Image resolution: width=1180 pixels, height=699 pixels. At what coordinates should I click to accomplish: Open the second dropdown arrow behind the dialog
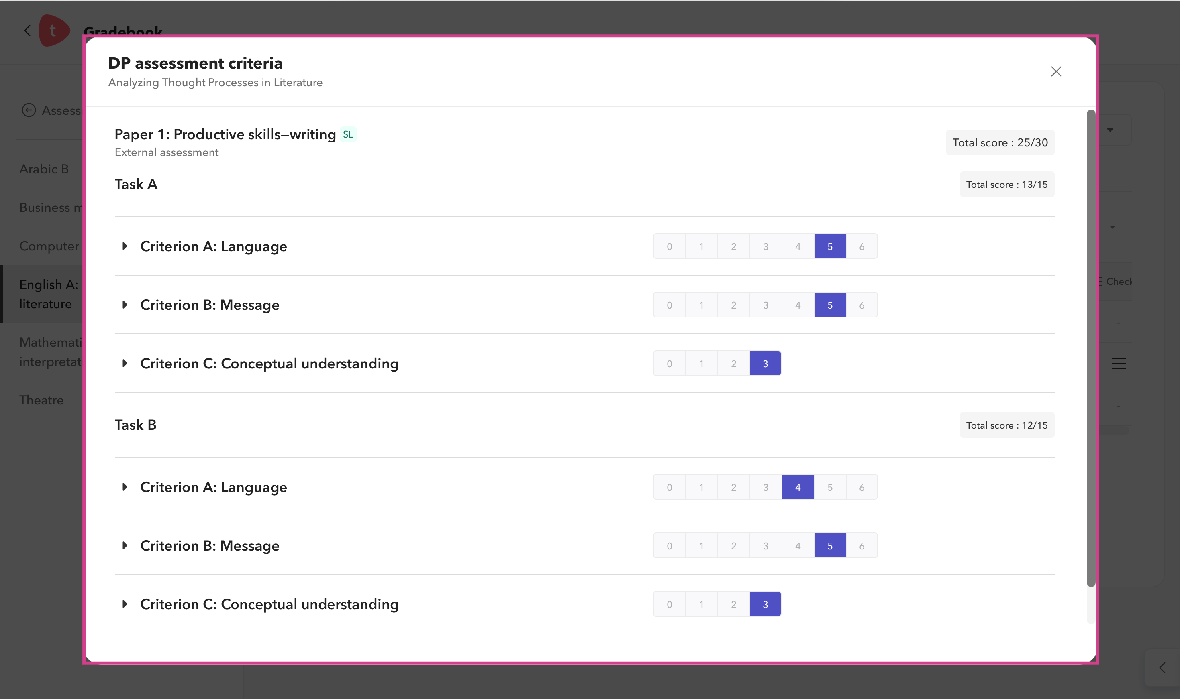(1113, 227)
